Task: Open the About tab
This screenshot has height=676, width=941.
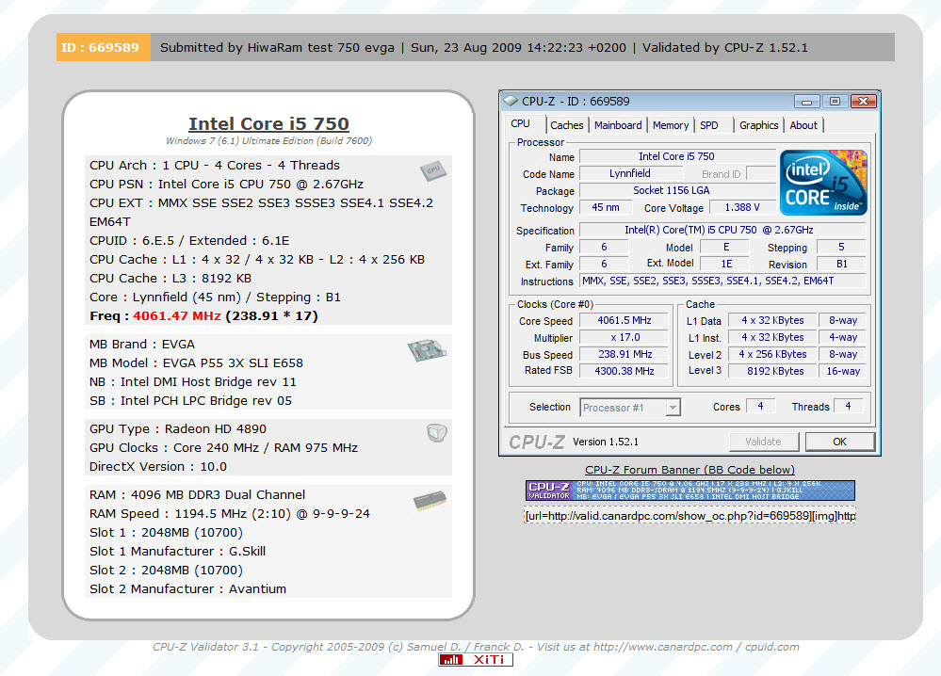Action: tap(803, 125)
